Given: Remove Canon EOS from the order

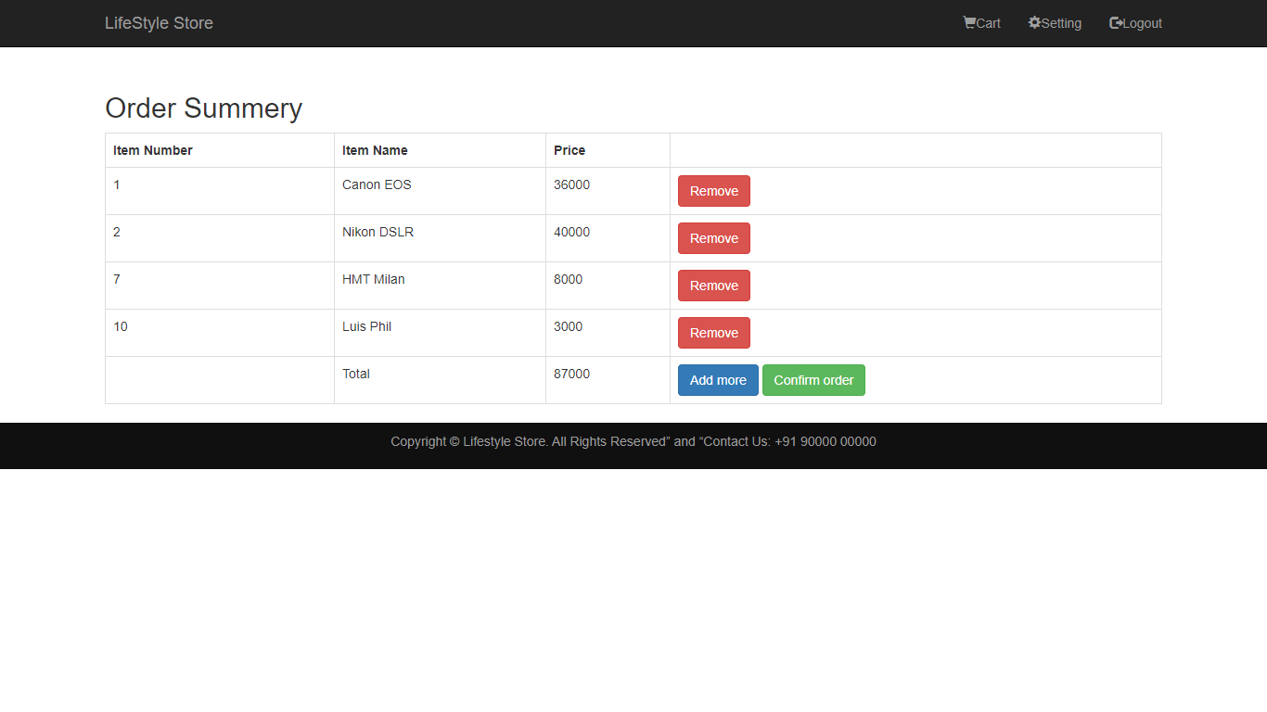Looking at the screenshot, I should (713, 191).
